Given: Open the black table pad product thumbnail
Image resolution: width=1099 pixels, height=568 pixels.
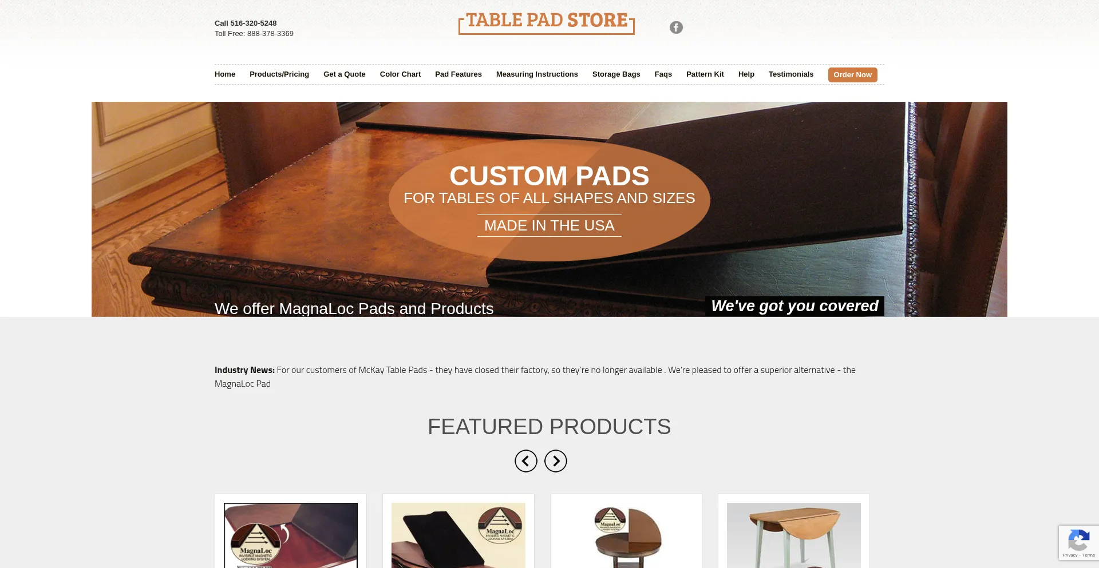Looking at the screenshot, I should (x=458, y=535).
